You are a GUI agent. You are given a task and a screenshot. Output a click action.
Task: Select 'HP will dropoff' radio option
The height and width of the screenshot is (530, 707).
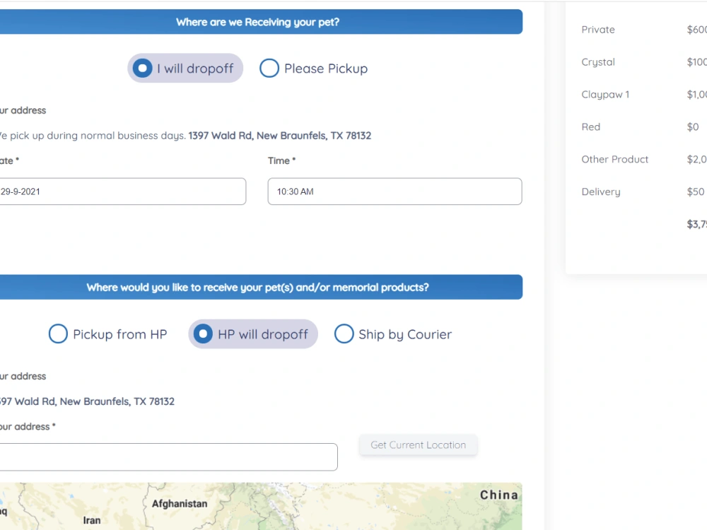(x=253, y=334)
